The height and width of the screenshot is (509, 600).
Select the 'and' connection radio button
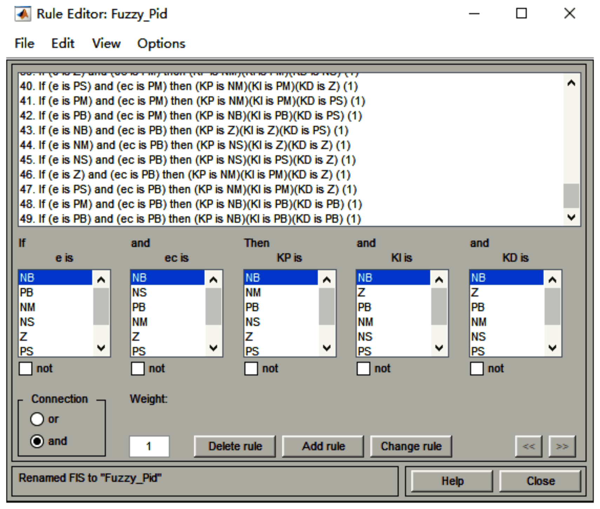click(37, 441)
